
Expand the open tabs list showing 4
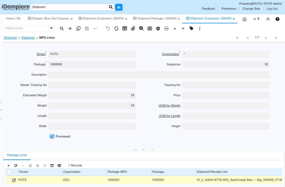[x=256, y=19]
